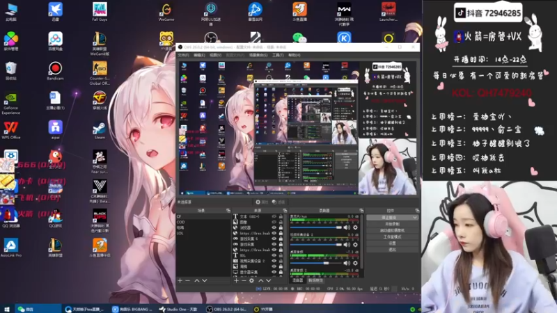Open the Bandicam desktop shortcut
This screenshot has width=557, height=313.
click(55, 71)
